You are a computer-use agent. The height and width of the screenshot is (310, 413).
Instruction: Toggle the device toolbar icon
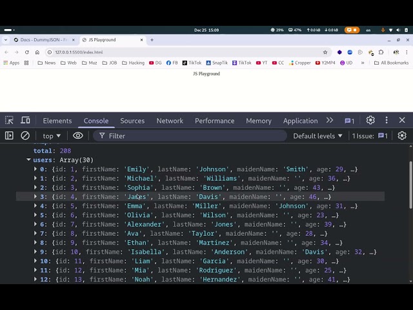click(x=25, y=121)
